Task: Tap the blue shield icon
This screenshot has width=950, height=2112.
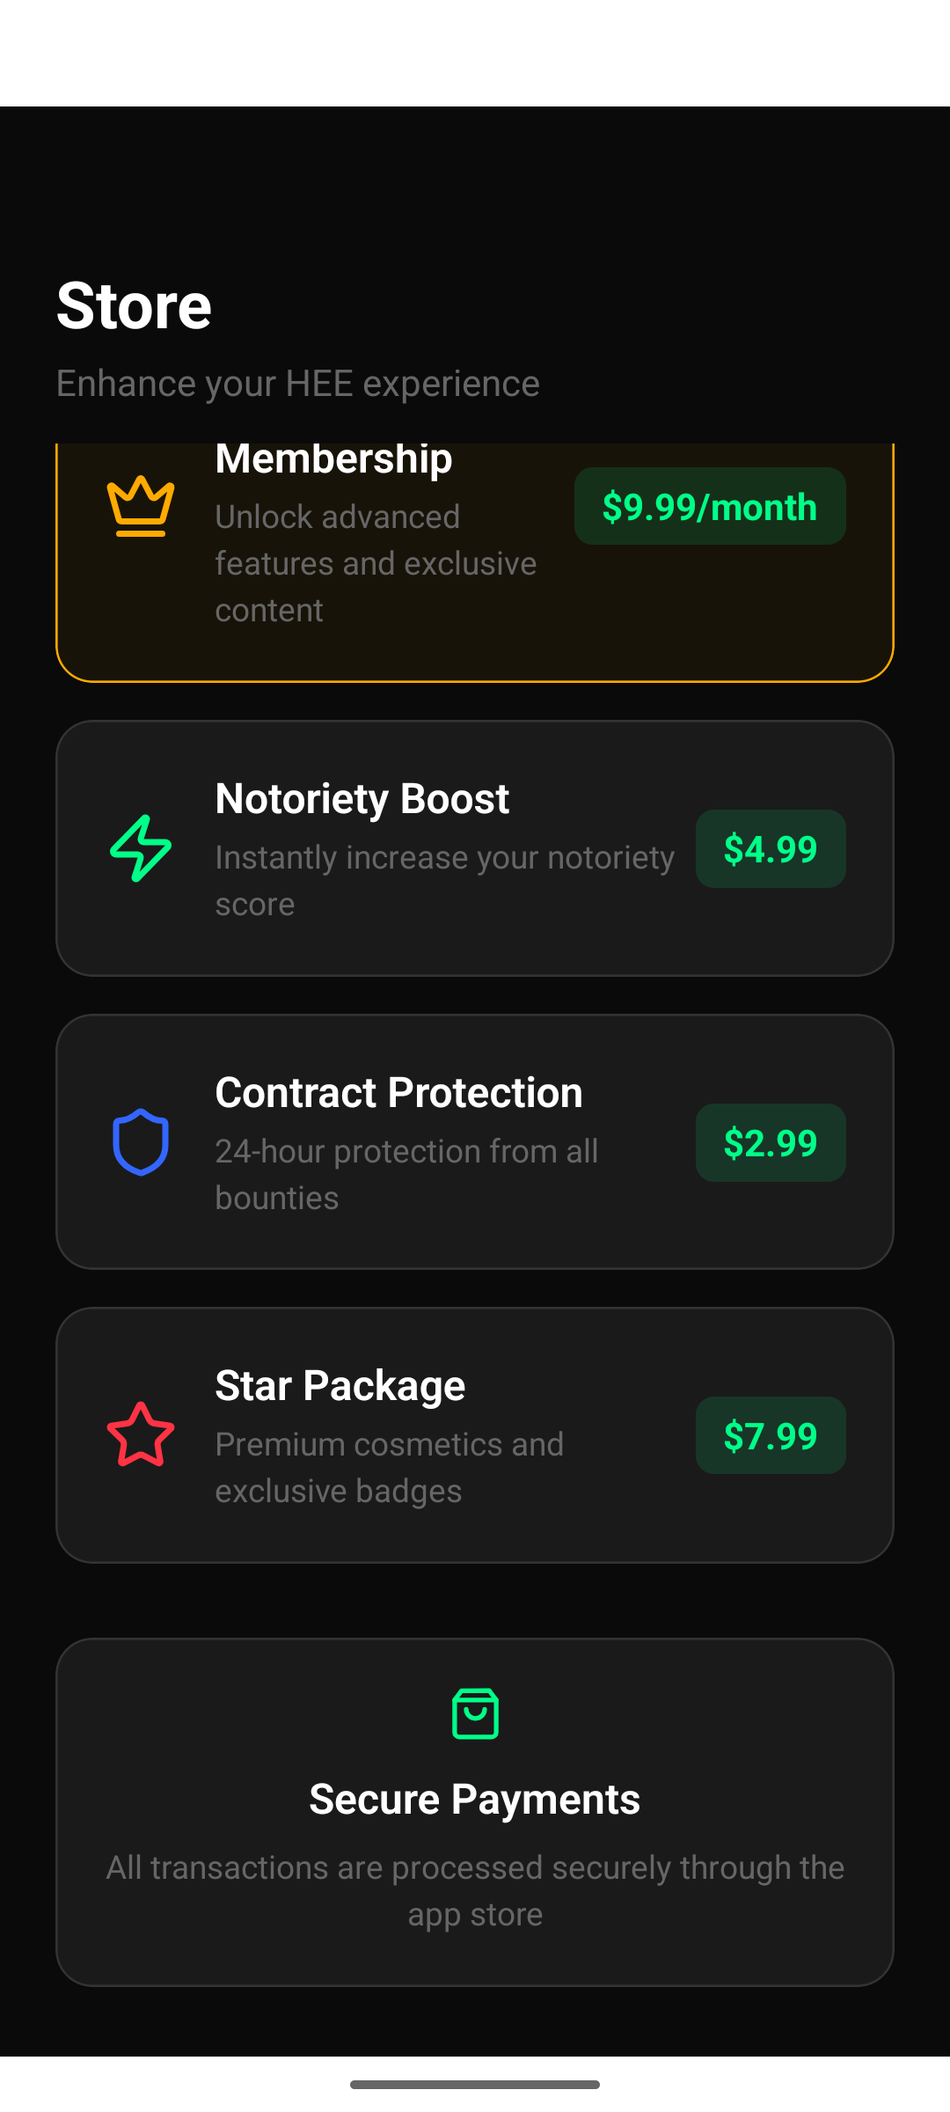Action: point(141,1142)
